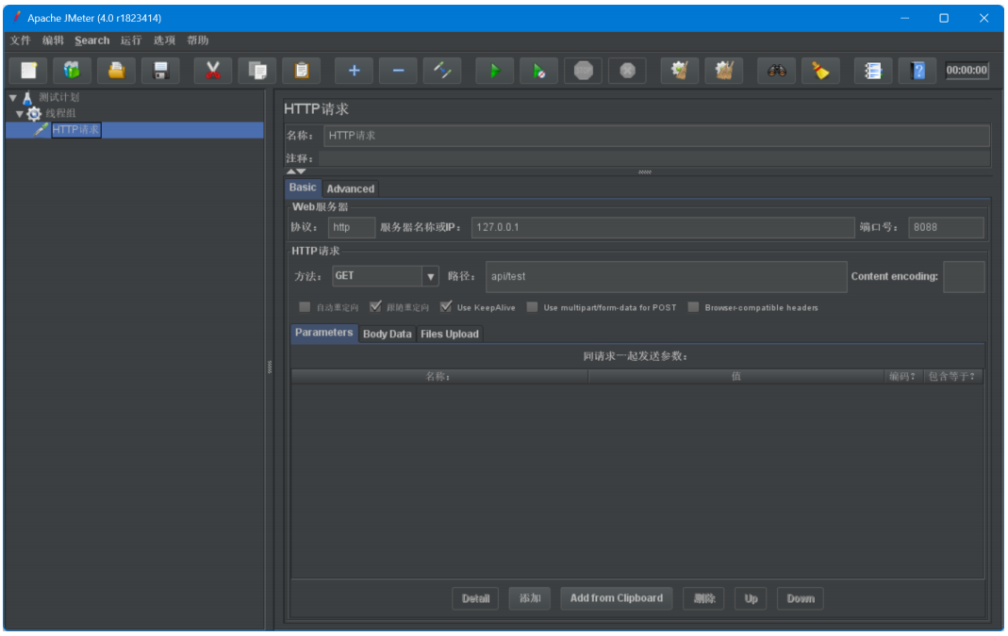Click the 端口号 field showing 8088
This screenshot has width=1008, height=636.
946,227
